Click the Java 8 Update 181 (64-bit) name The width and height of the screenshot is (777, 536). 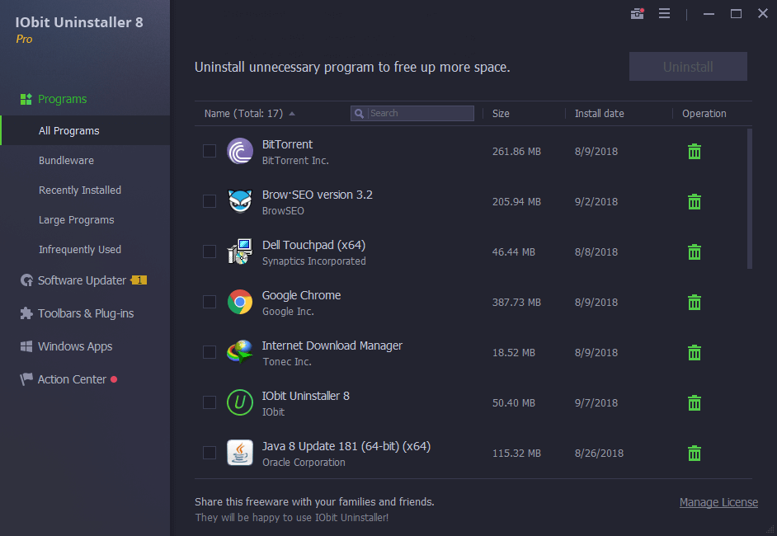point(346,446)
